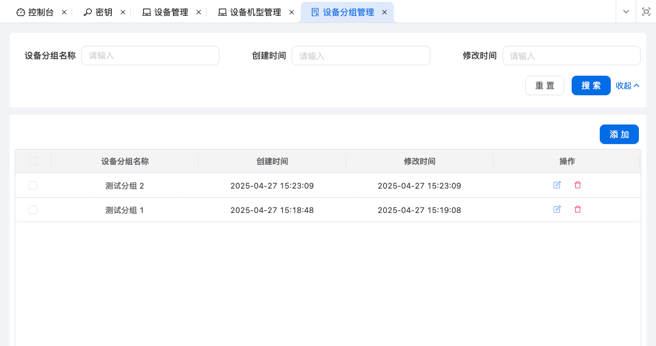Viewport: 656px width, 346px height.
Task: Toggle the select-all header checkbox
Action: 33,161
